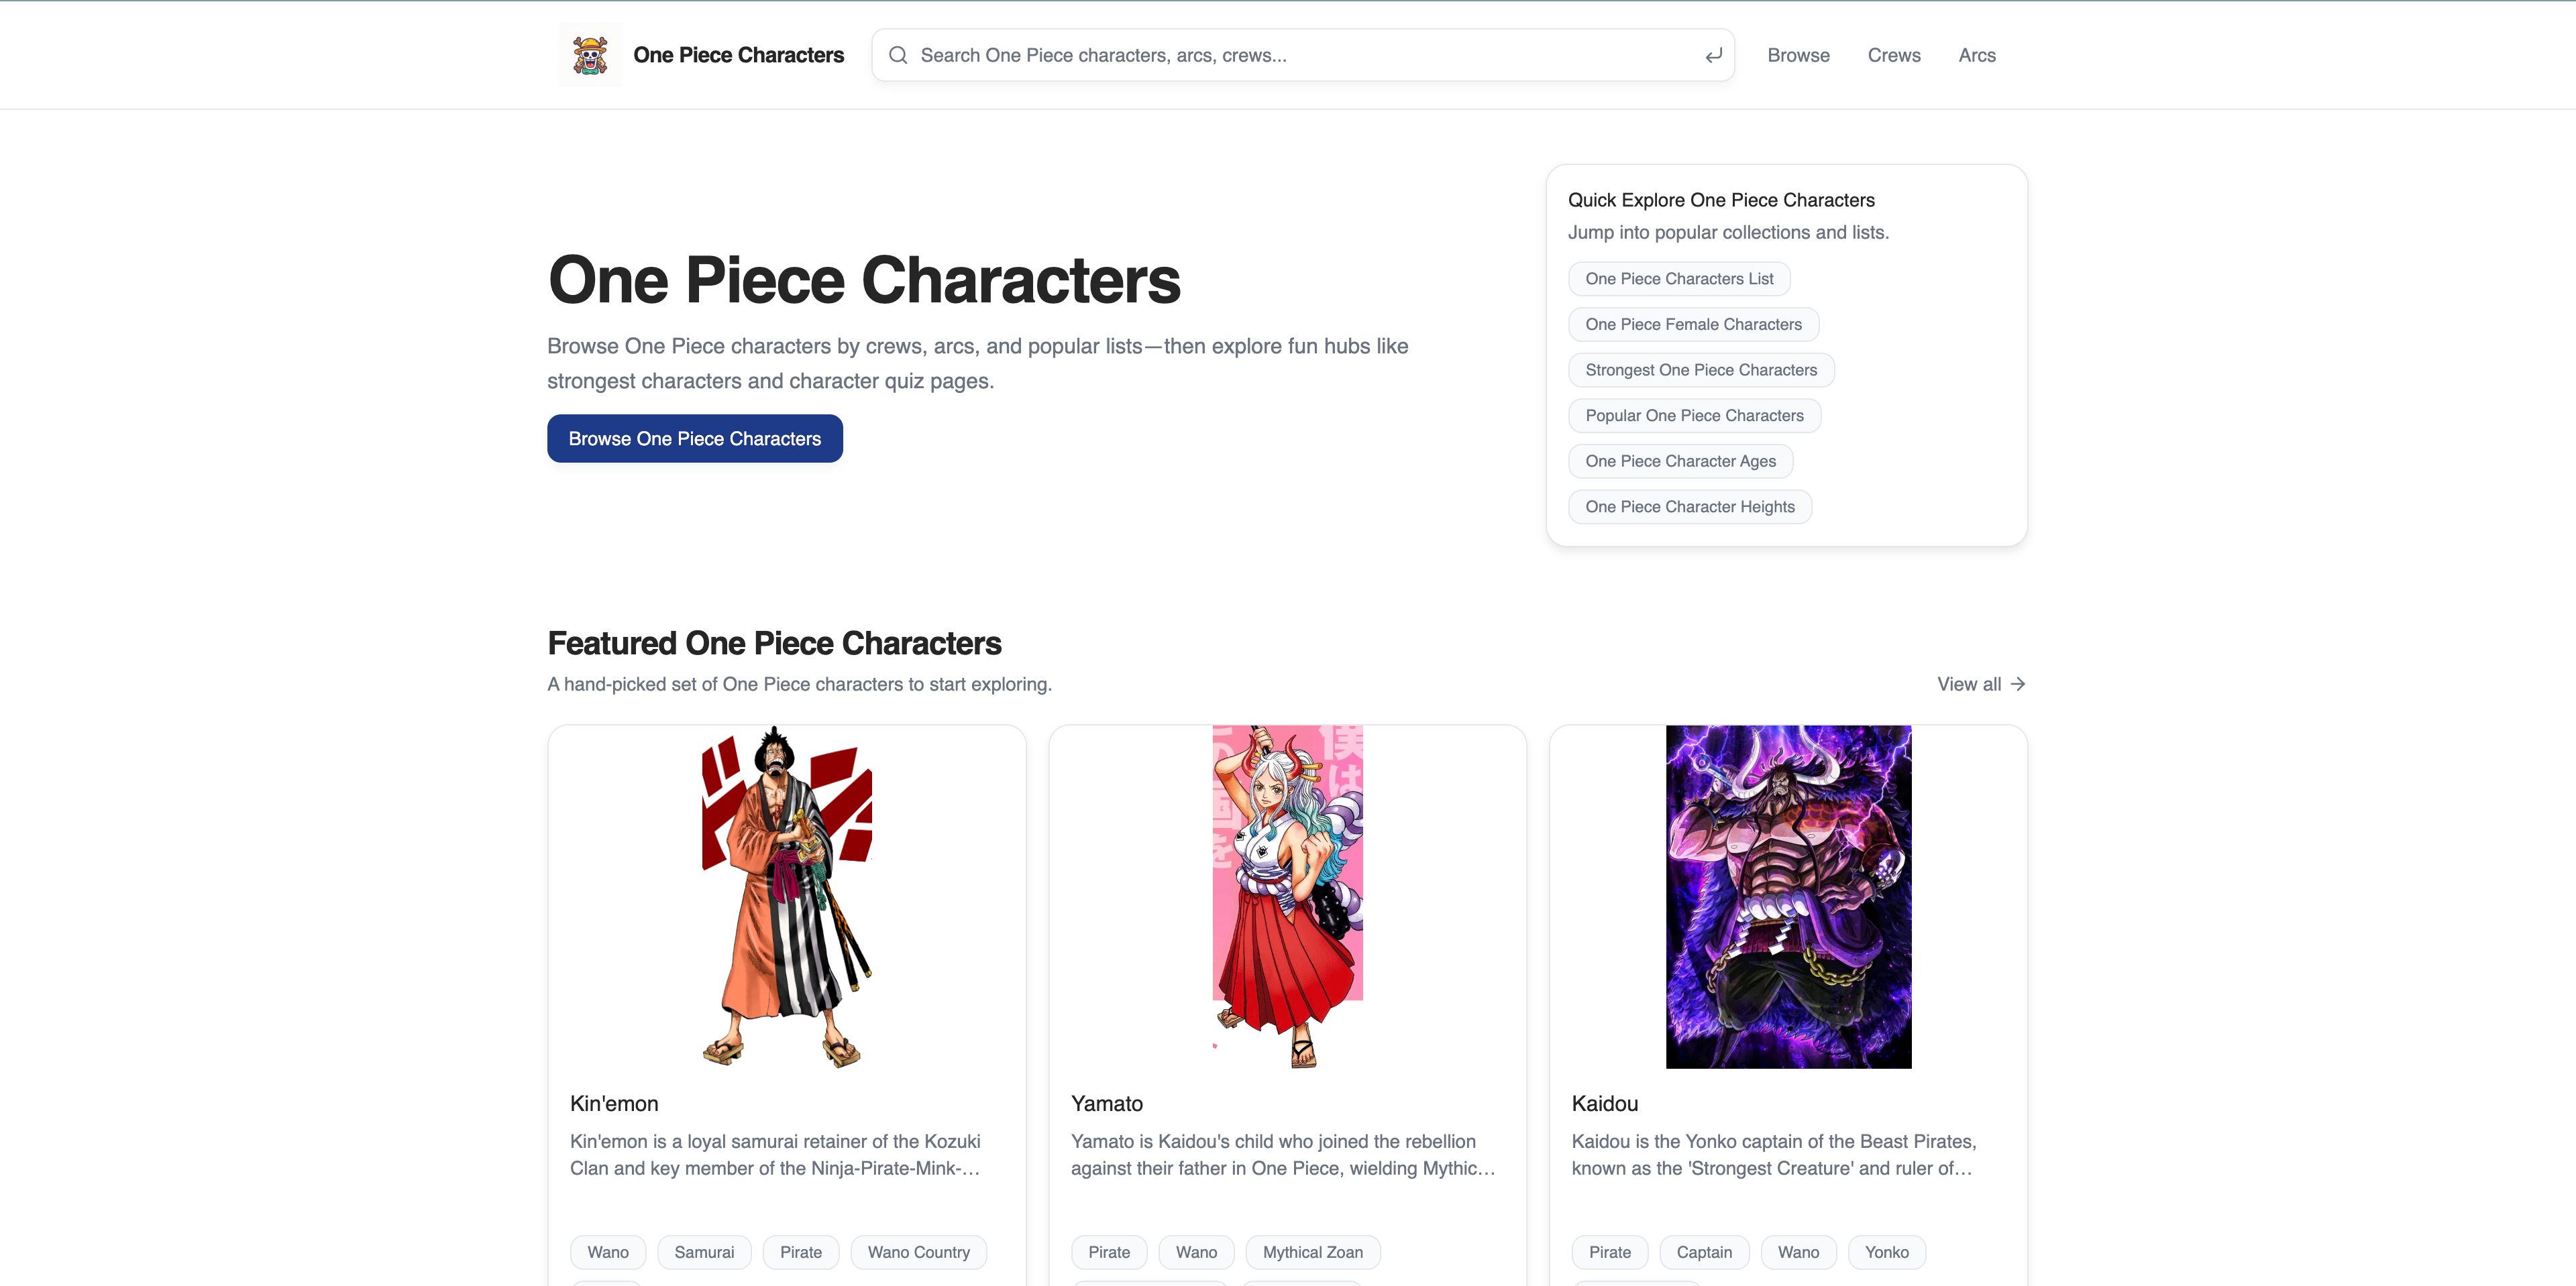Select the Samurai tag on Kin'emon's card
This screenshot has height=1286, width=2576.
point(704,1252)
